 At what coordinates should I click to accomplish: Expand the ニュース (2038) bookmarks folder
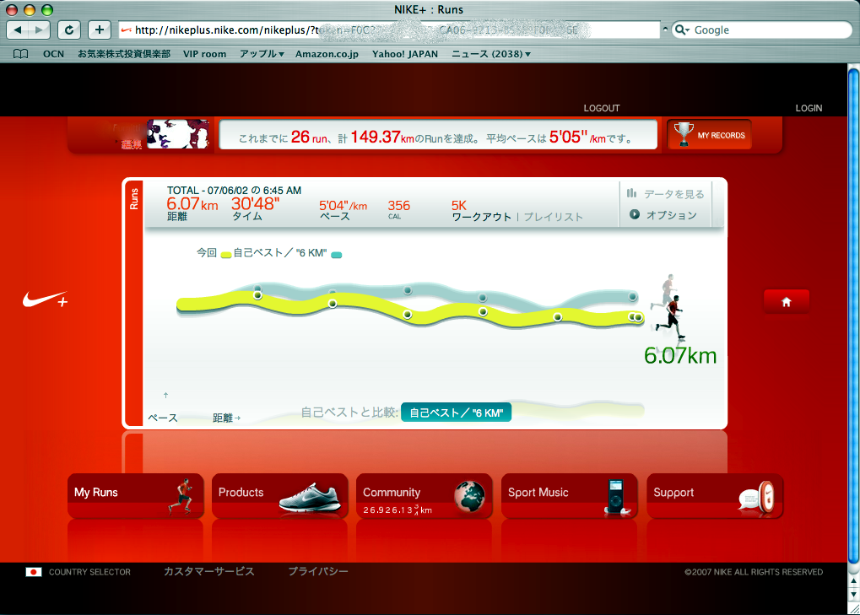coord(491,54)
